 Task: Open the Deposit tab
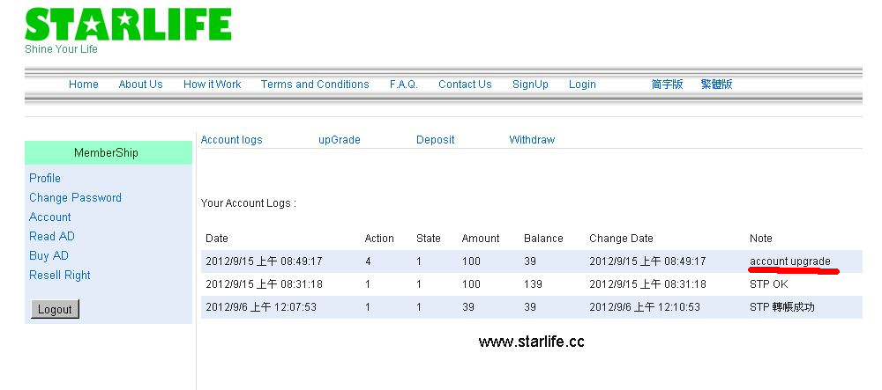pyautogui.click(x=436, y=140)
